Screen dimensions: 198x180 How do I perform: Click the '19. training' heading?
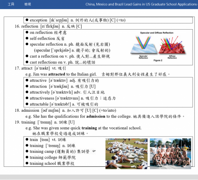coord(45,122)
